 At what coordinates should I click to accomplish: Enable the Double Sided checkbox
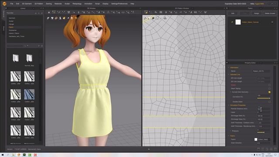pyautogui.click(x=269, y=102)
